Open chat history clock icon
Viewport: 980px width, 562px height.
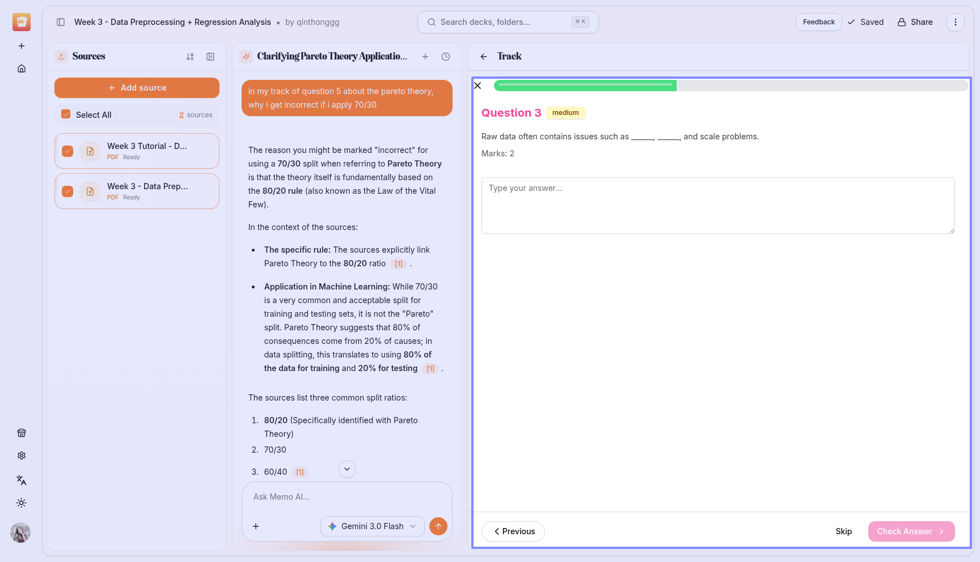446,57
